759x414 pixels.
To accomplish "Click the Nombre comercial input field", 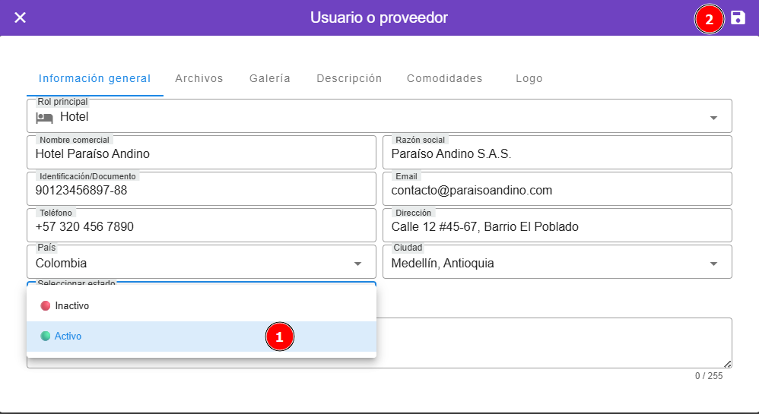I will click(202, 154).
